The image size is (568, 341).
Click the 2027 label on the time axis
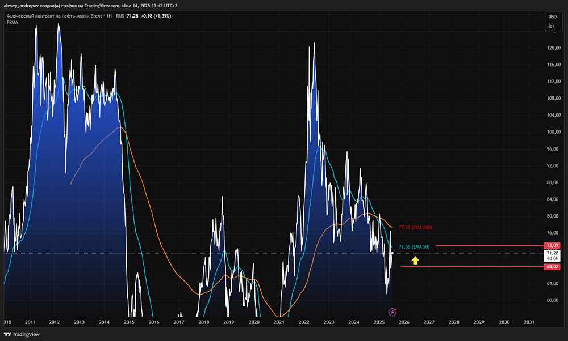[x=429, y=322]
